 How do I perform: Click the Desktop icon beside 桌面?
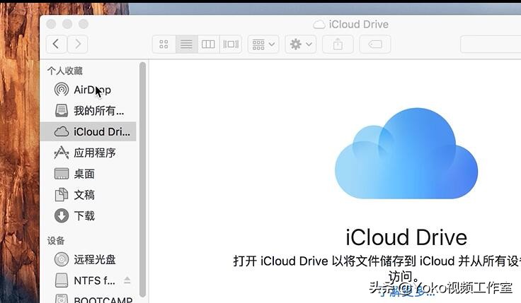click(x=62, y=174)
